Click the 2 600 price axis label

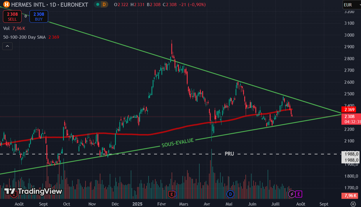pos(349,82)
